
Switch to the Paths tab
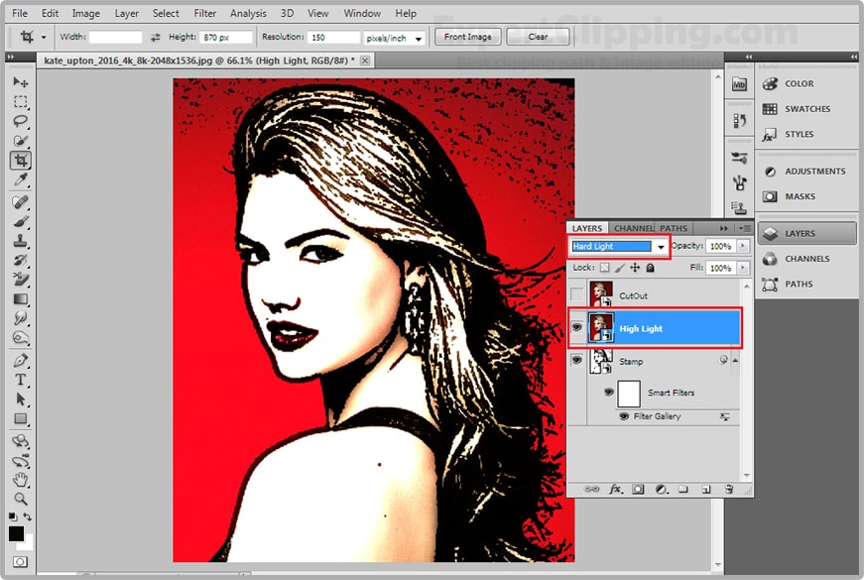[674, 228]
